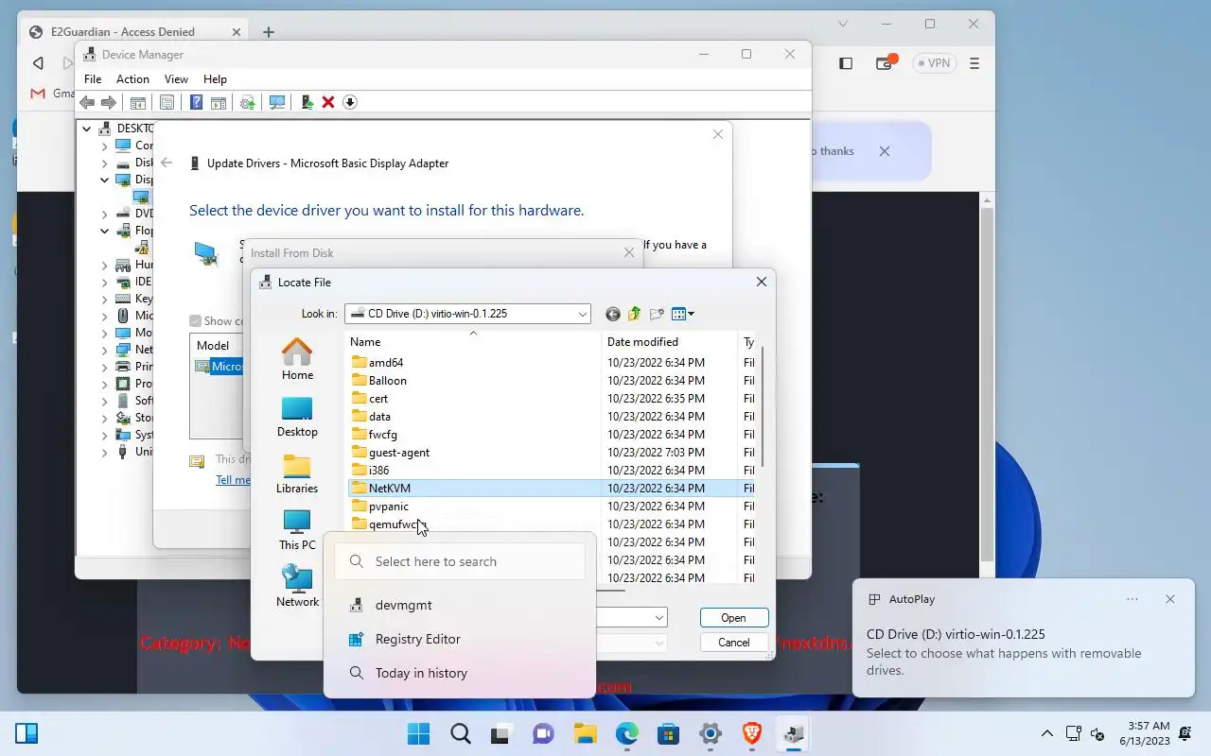The image size is (1211, 756).
Task: Click Forward arrow in Device Manager toolbar
Action: click(109, 102)
